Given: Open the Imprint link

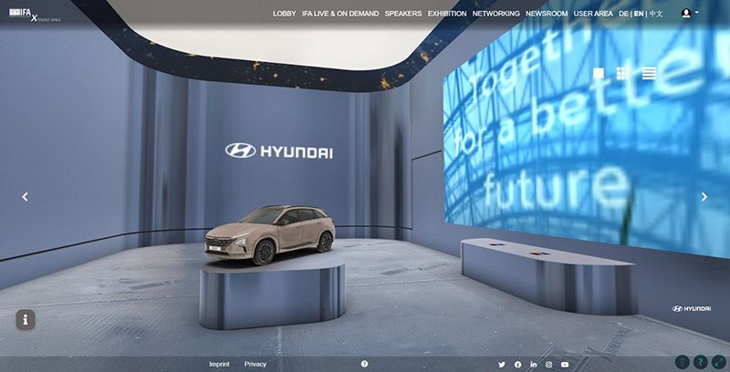Looking at the screenshot, I should (x=219, y=364).
